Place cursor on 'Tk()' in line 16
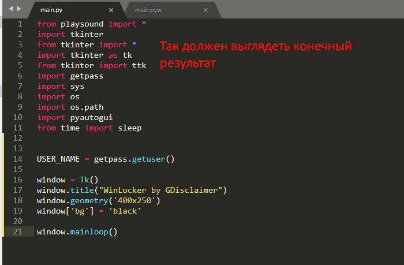The height and width of the screenshot is (265, 404). (x=89, y=180)
